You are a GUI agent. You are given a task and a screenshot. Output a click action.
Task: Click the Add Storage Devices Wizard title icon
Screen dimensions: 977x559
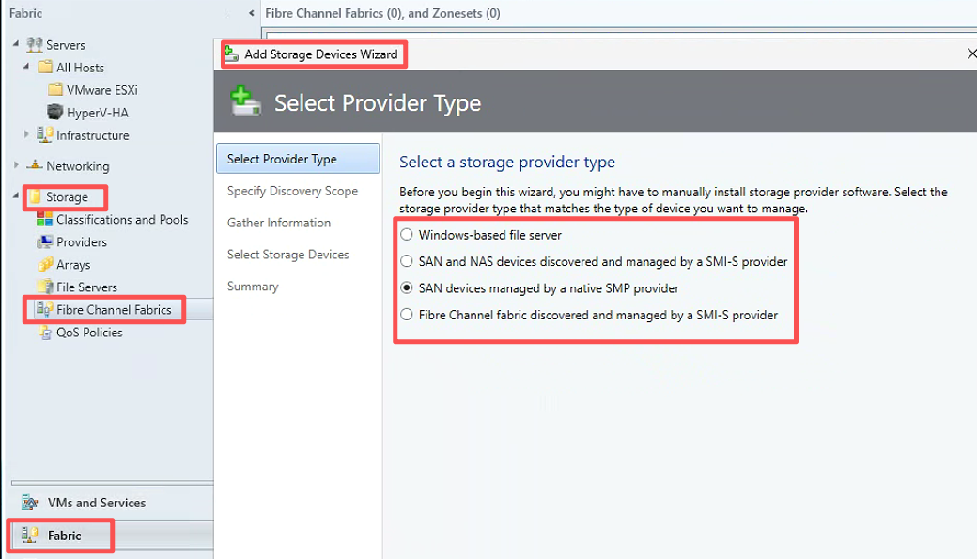[232, 54]
